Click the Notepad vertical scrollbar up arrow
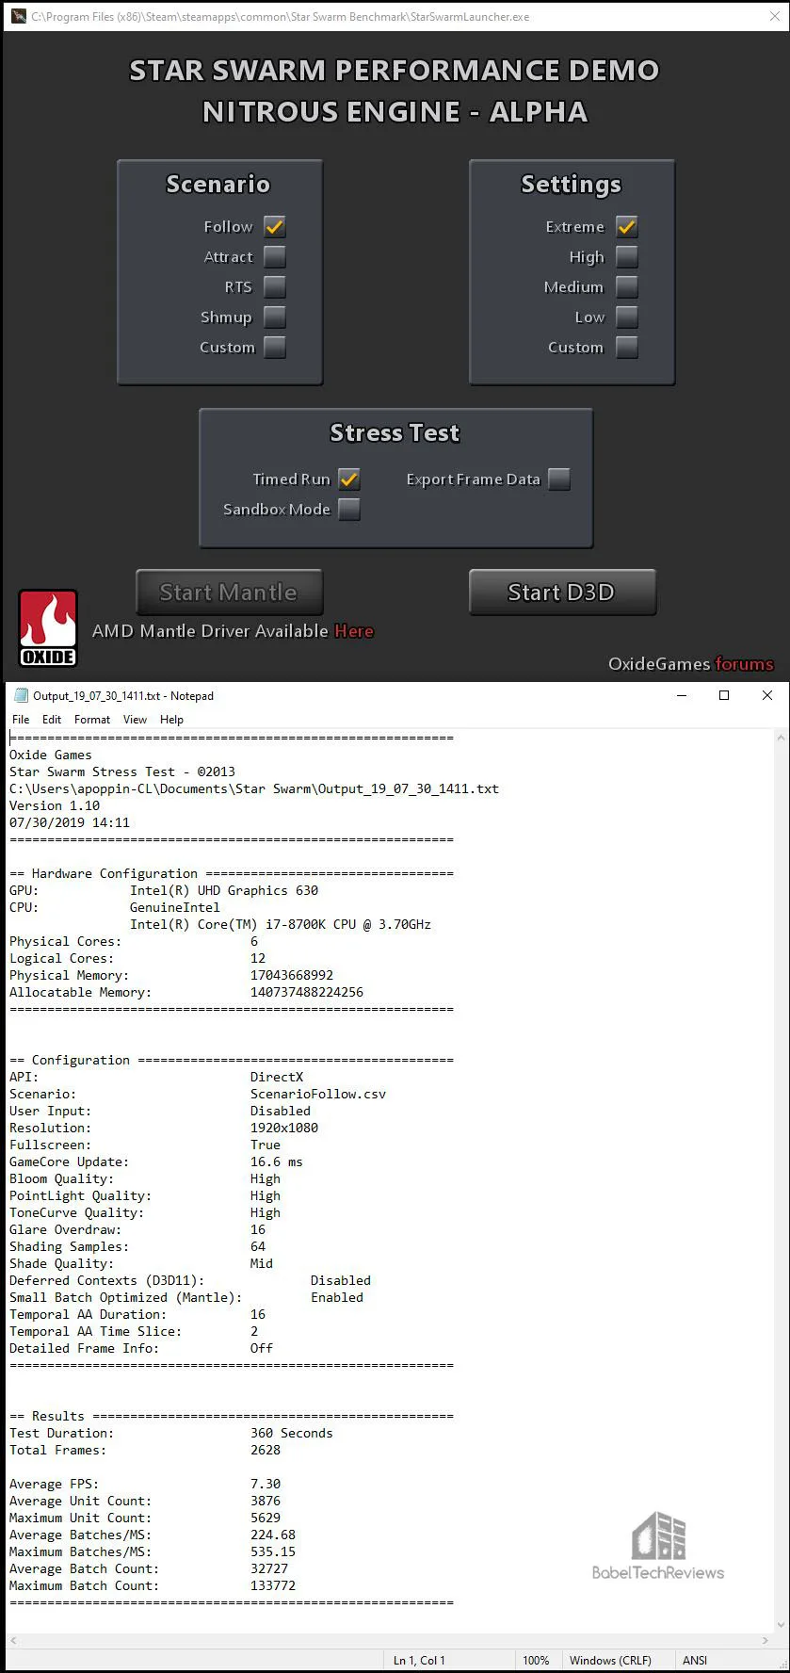Image resolution: width=790 pixels, height=1673 pixels. 782,737
